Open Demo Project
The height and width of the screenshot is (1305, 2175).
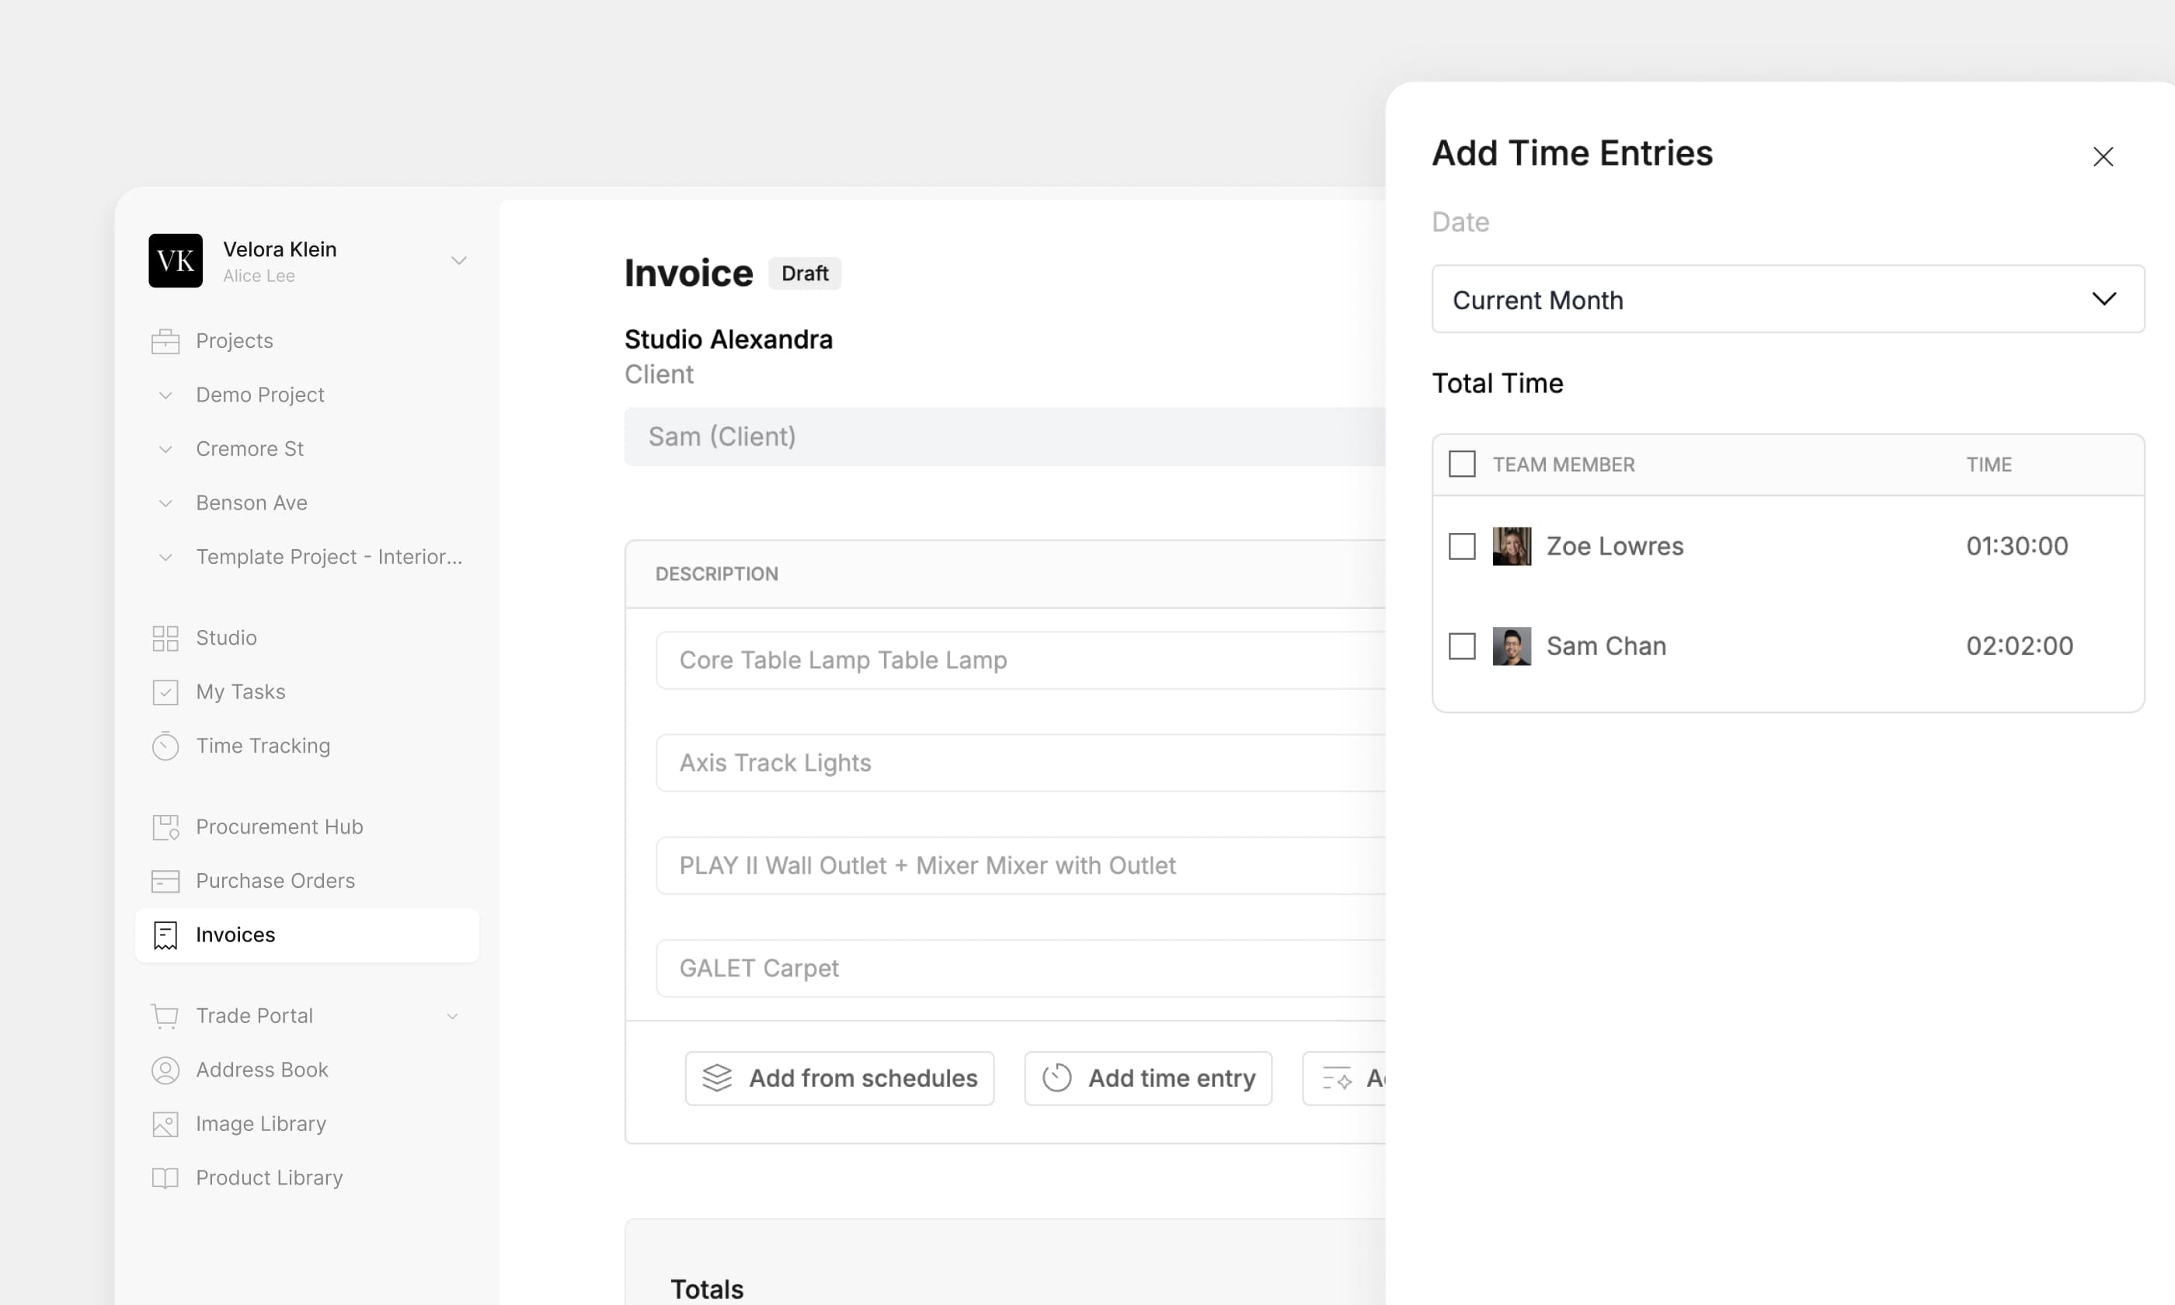260,395
